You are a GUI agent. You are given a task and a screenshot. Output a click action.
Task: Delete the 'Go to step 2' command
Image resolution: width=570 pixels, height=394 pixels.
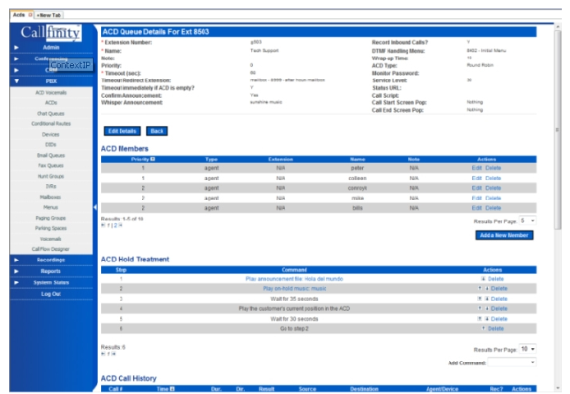pos(496,328)
